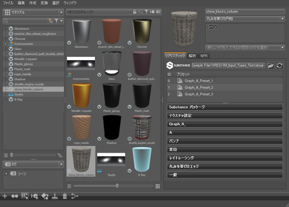Click the broom icon in the bottom toolbar

(55, 196)
